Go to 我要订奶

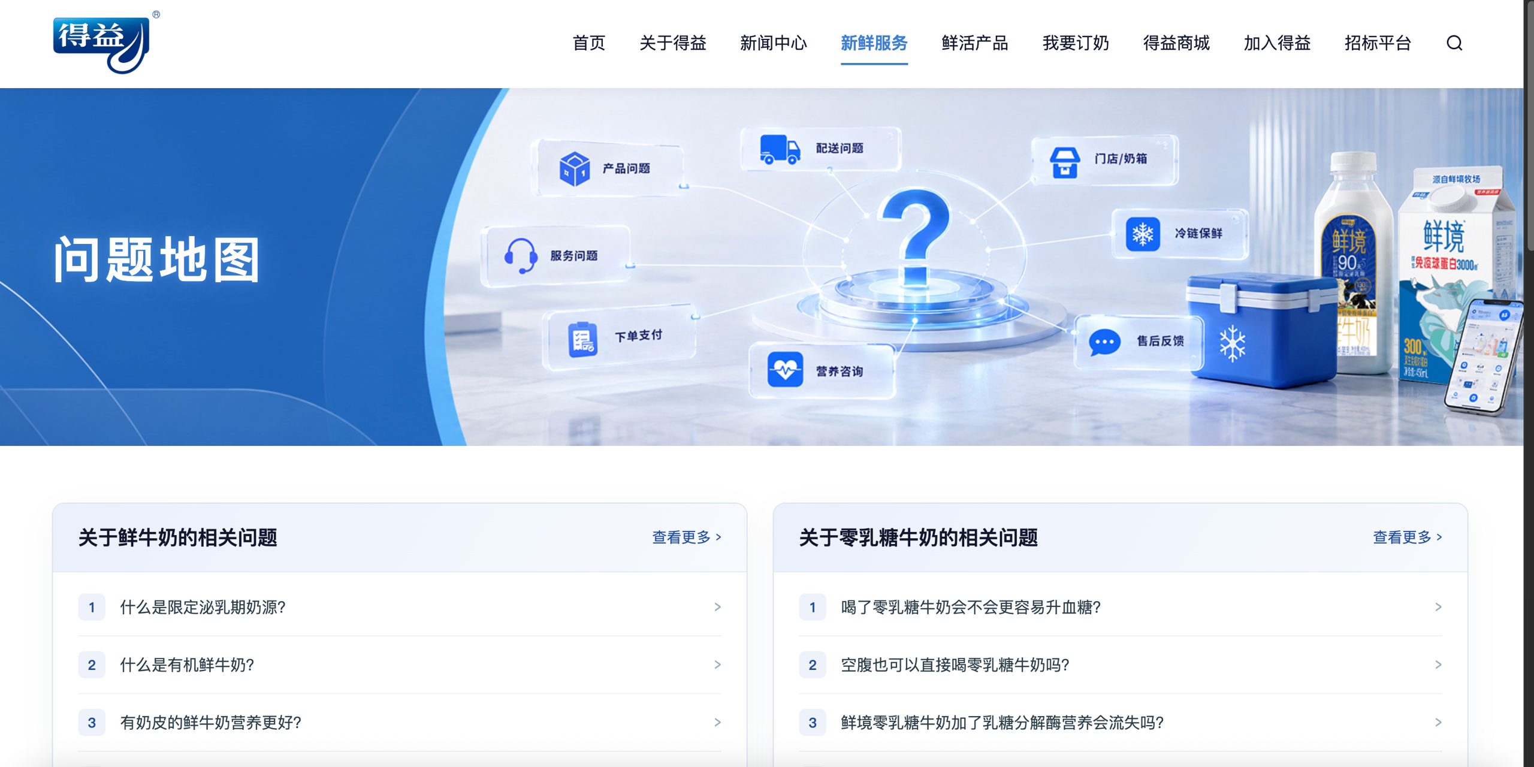pos(1075,43)
